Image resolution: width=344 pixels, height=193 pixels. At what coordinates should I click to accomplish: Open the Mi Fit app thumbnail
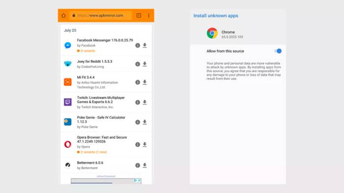click(x=68, y=82)
